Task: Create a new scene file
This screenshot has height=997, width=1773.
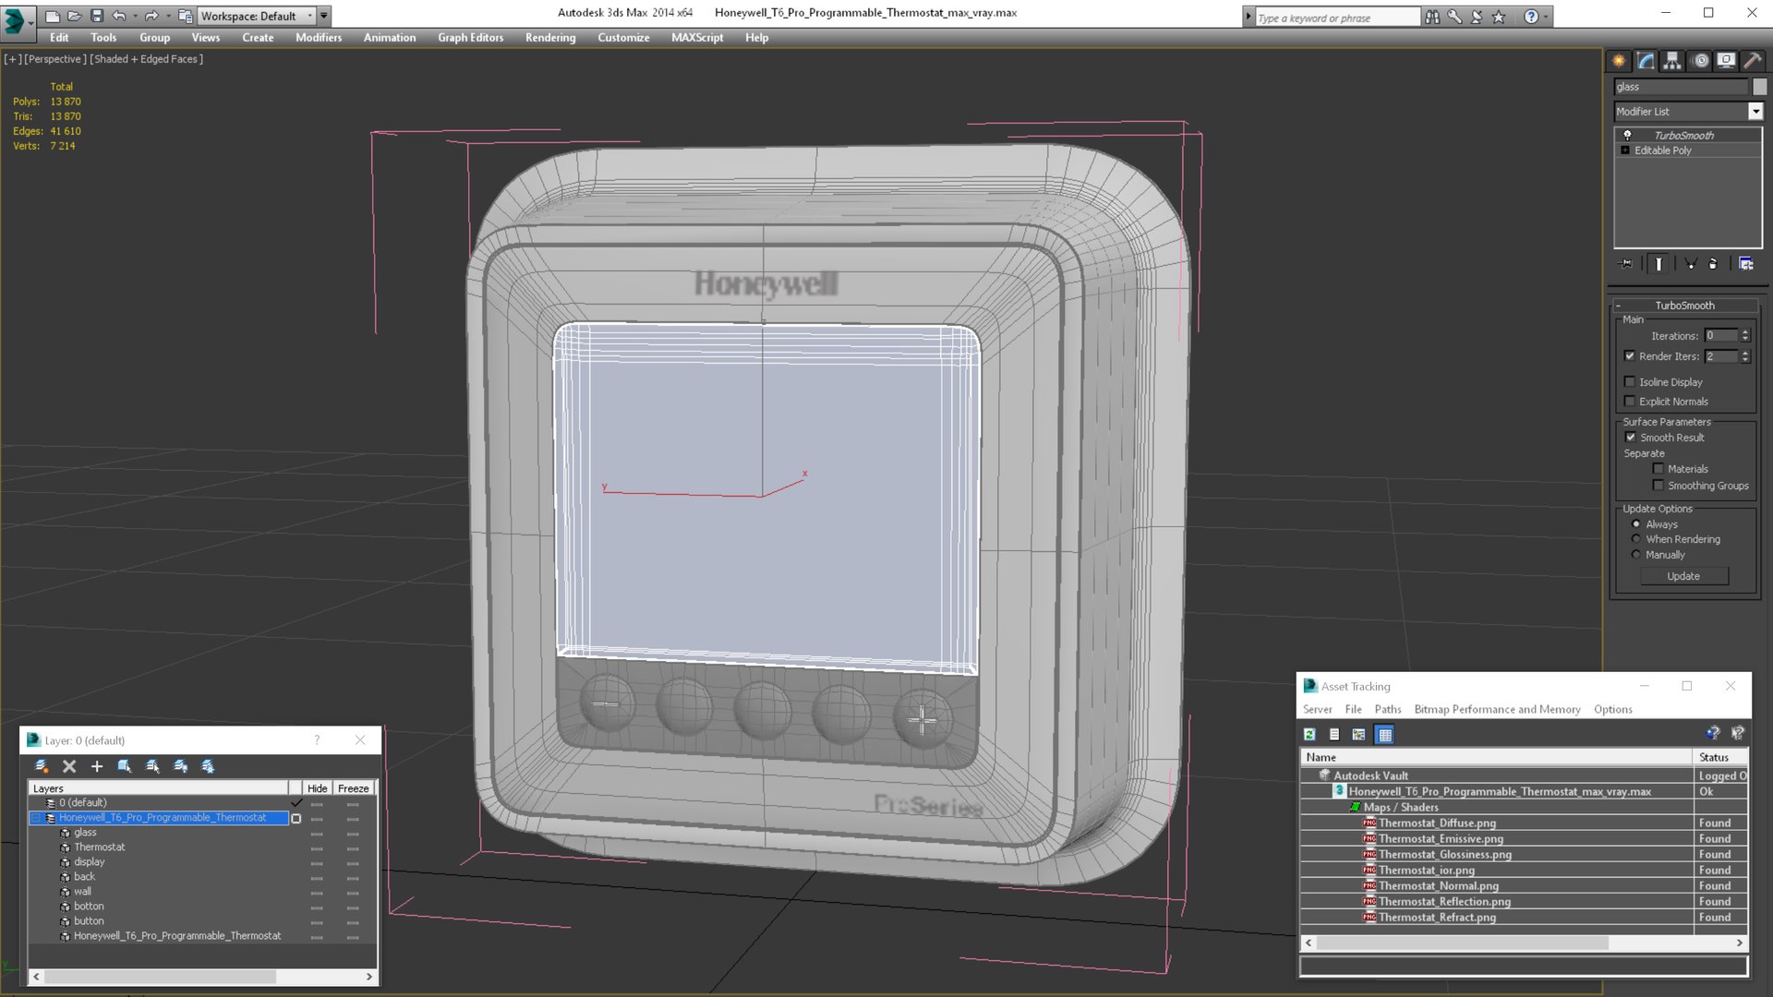Action: [53, 16]
